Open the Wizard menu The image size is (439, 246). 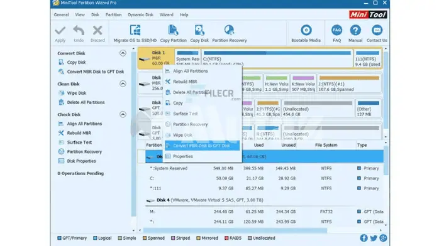coord(166,15)
